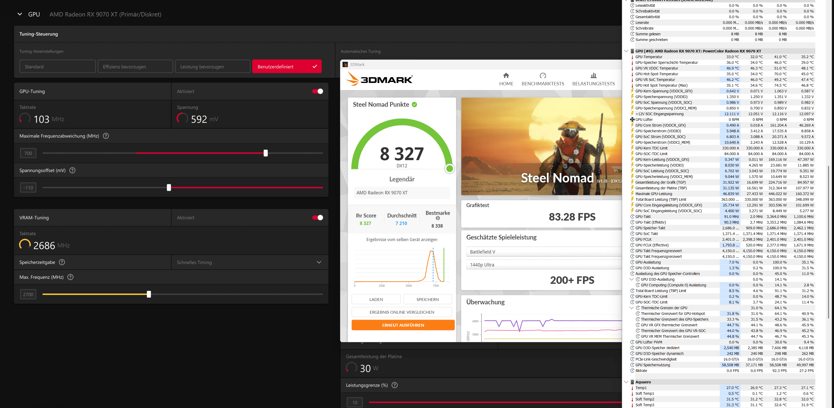
Task: Click chip icon beside GPU [#0] header
Action: click(x=632, y=51)
